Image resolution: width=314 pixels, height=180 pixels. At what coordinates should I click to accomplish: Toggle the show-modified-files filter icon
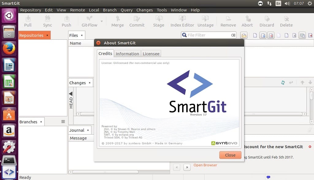tap(263, 35)
